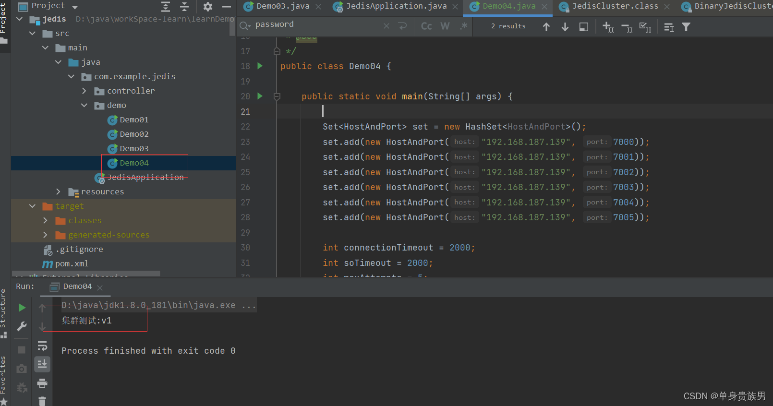Expand the classes folder under target
This screenshot has width=773, height=406.
click(x=46, y=220)
